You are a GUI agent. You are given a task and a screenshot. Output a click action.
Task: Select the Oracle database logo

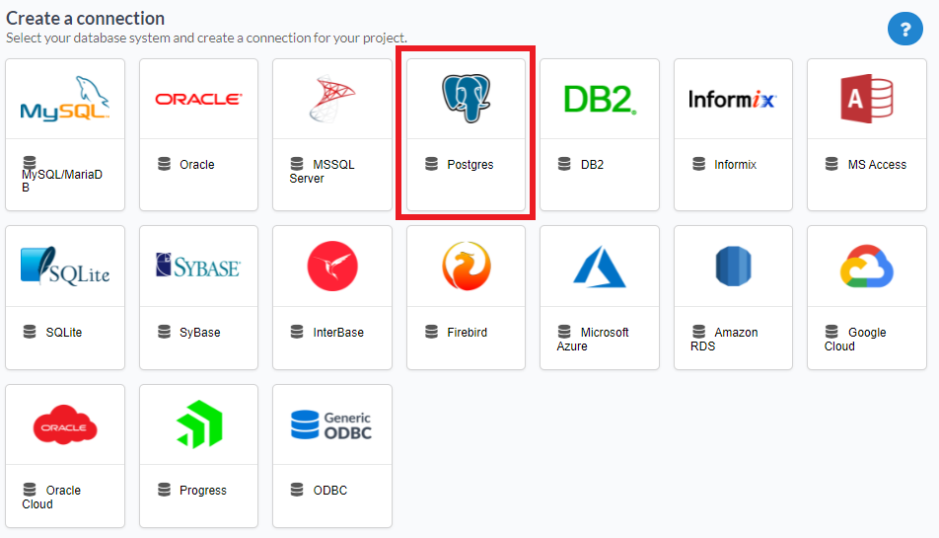click(198, 99)
